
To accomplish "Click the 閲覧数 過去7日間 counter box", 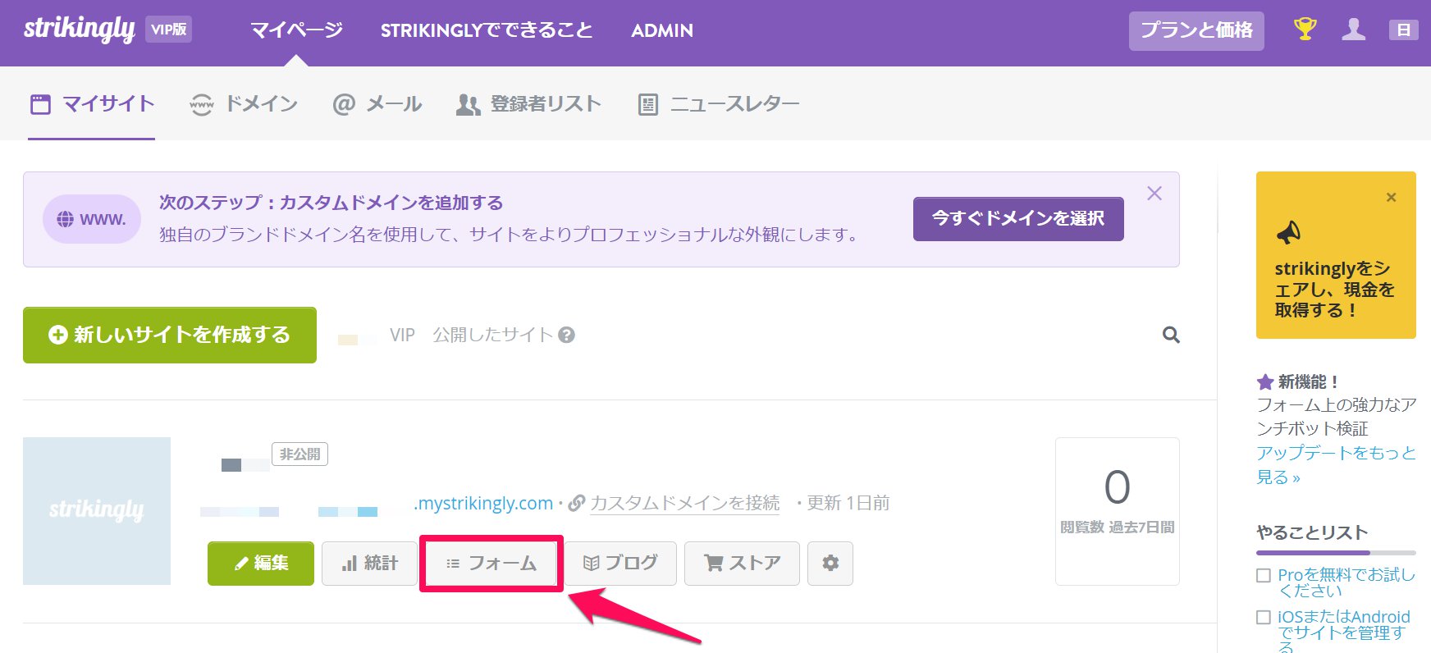I will click(1118, 511).
